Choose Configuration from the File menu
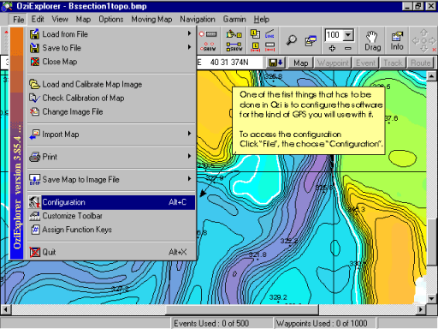Image resolution: width=438 pixels, height=329 pixels. 111,202
